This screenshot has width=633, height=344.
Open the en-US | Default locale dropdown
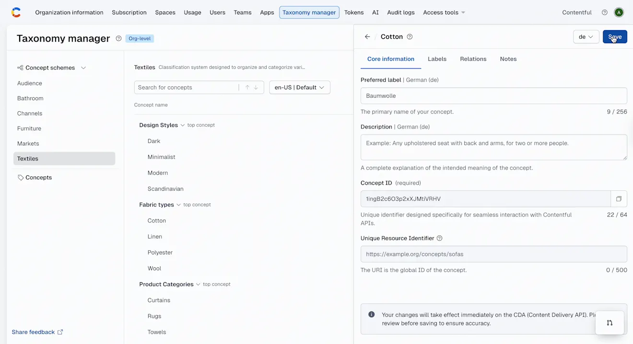pyautogui.click(x=299, y=88)
